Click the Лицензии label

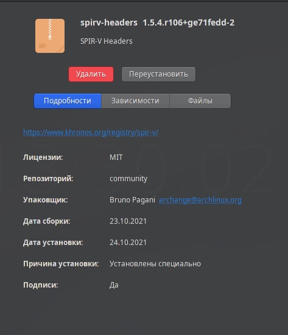point(43,157)
